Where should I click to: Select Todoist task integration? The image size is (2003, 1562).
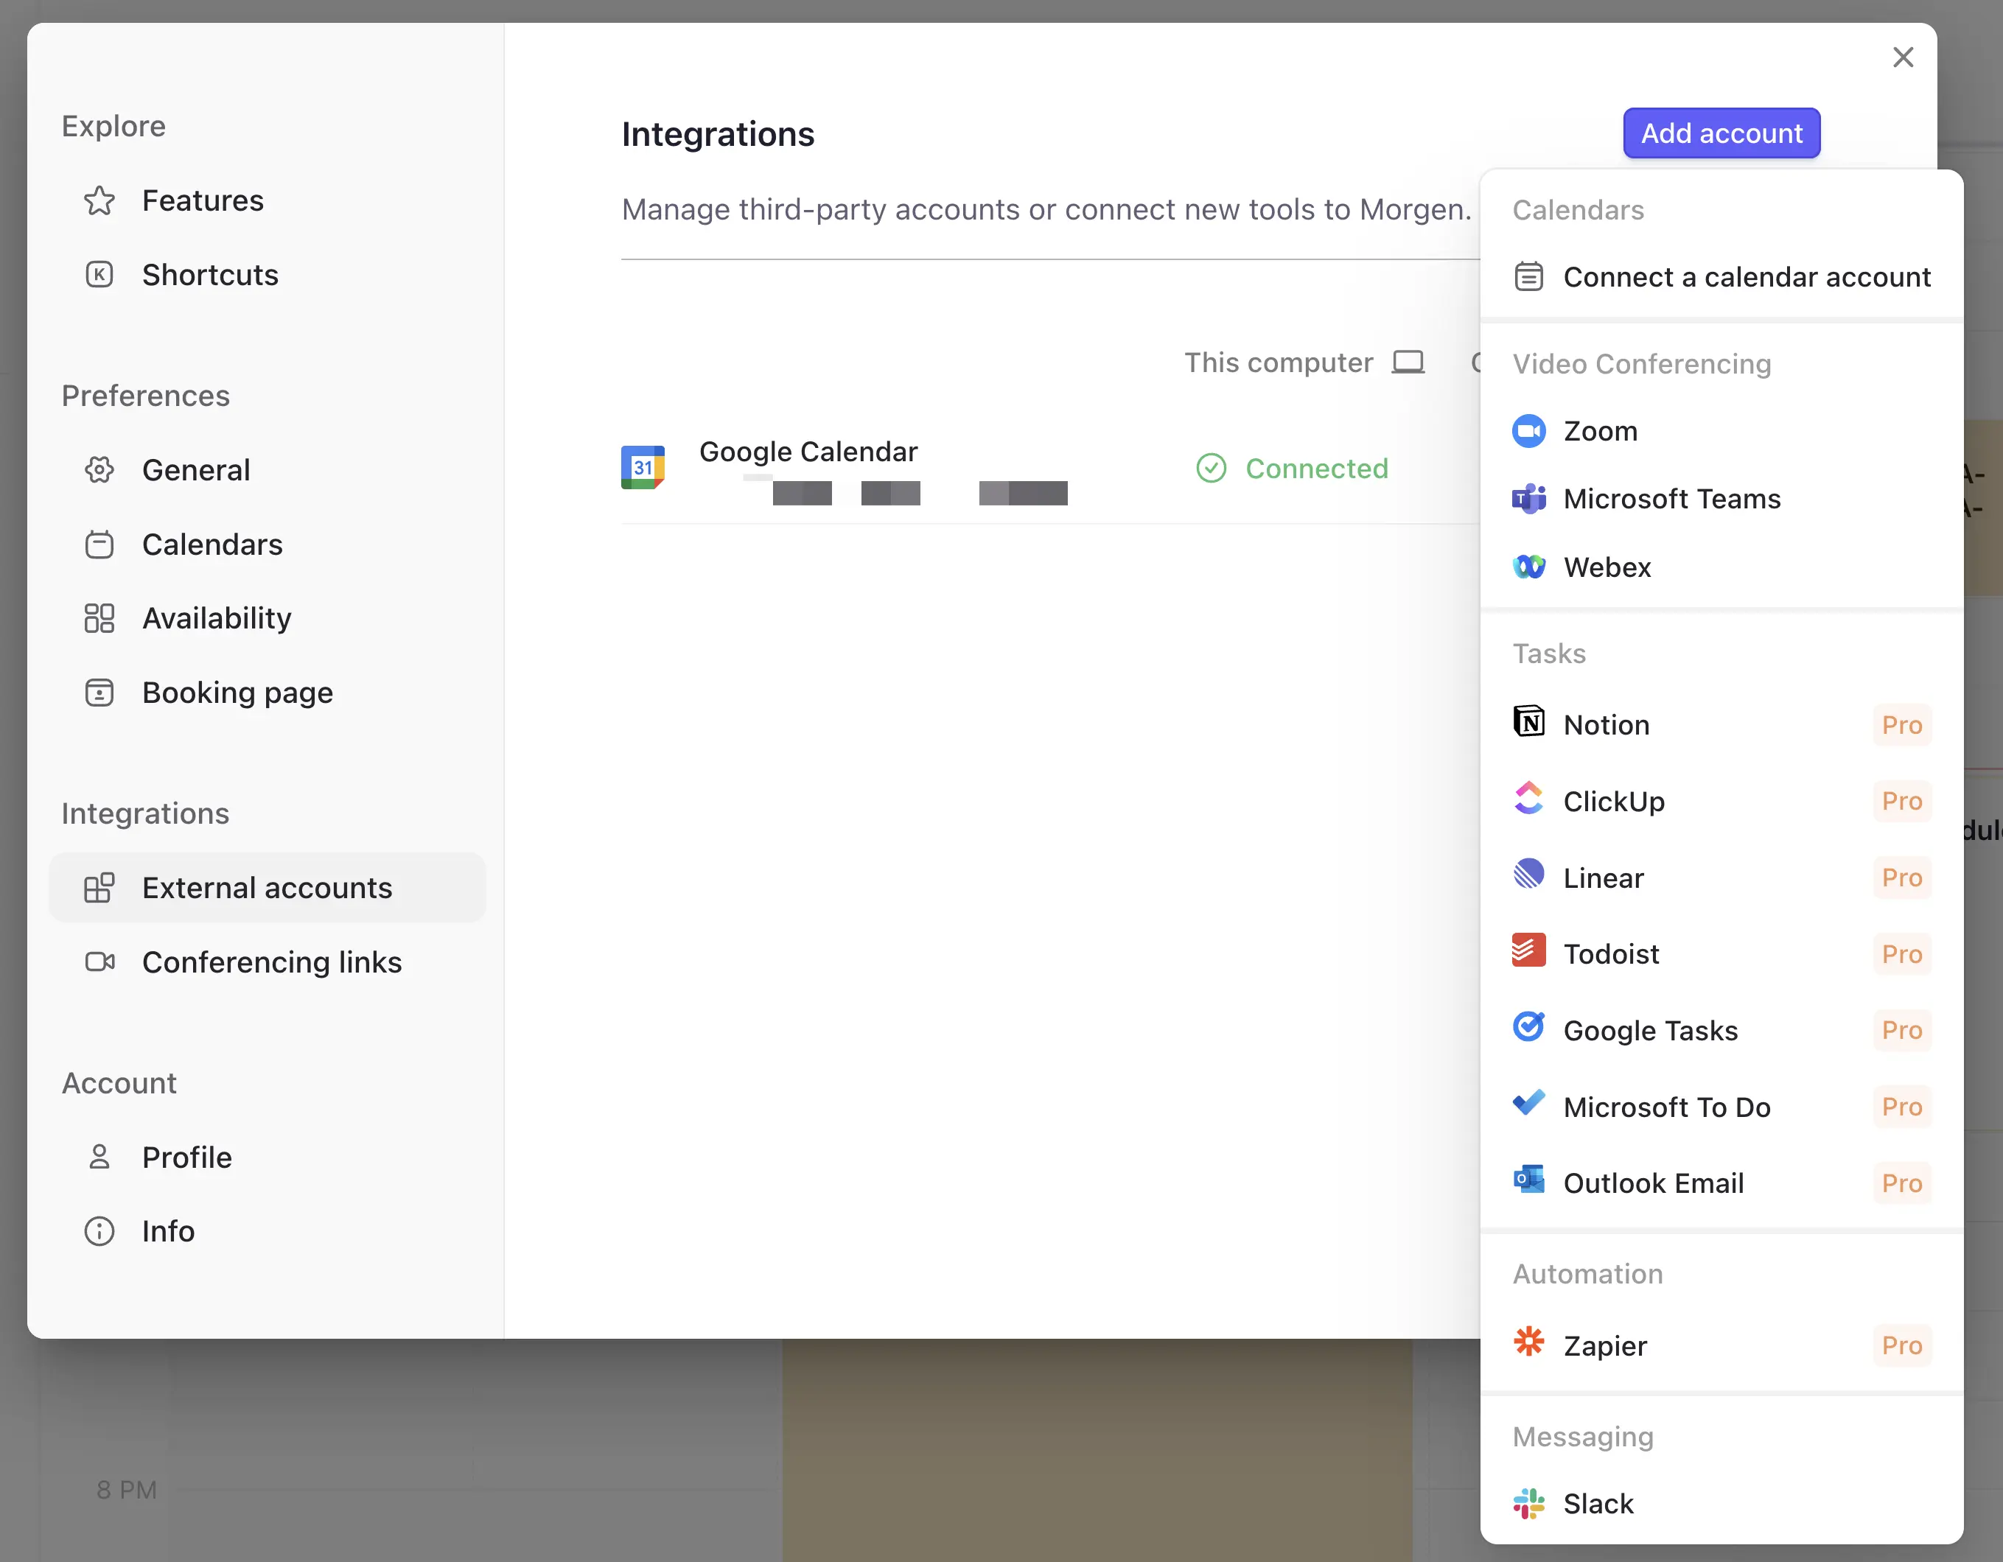(1721, 955)
